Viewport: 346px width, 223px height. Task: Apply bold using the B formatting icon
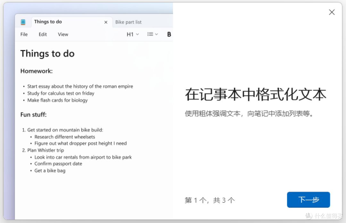pos(169,34)
